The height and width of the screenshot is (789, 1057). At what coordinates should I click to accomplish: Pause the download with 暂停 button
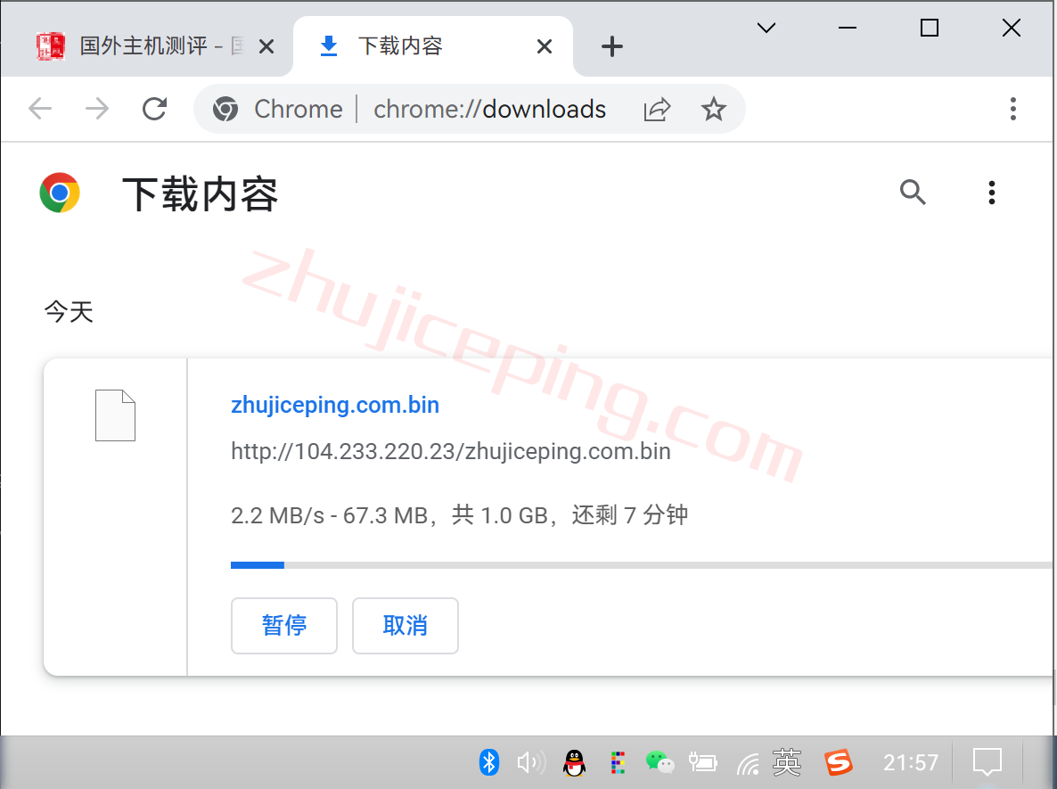[x=284, y=626]
